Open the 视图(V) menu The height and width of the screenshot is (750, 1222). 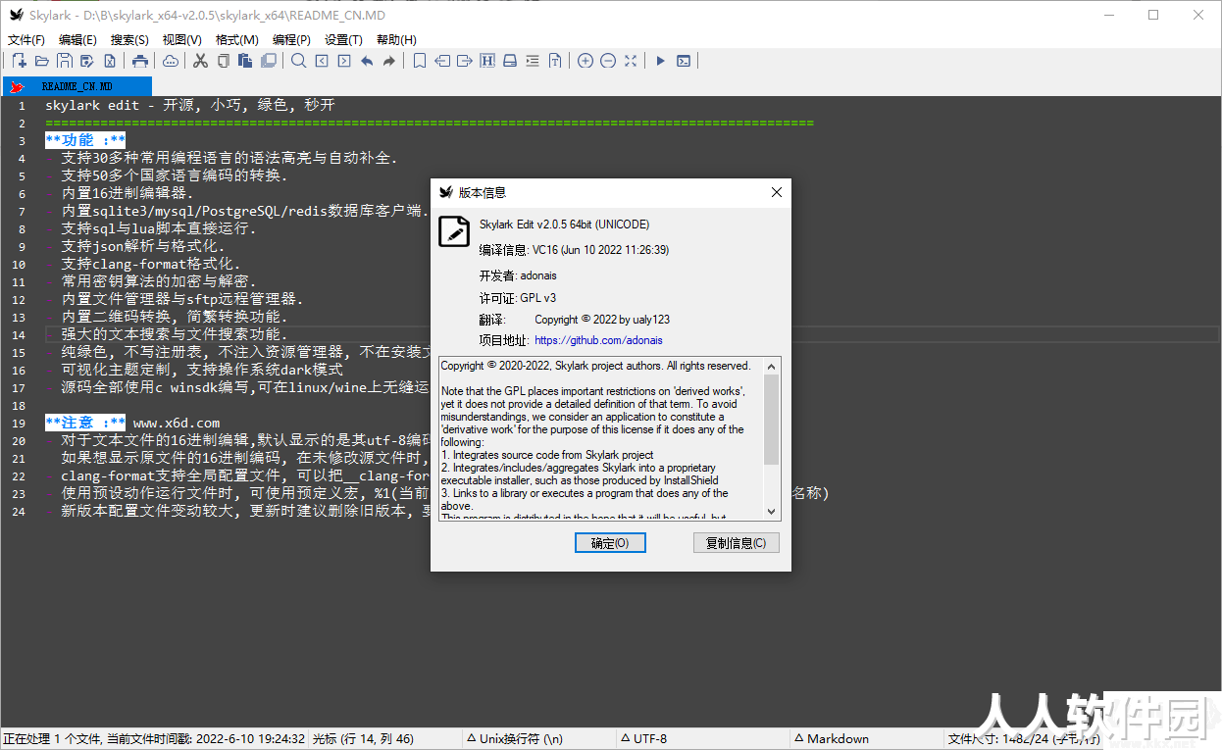(182, 40)
